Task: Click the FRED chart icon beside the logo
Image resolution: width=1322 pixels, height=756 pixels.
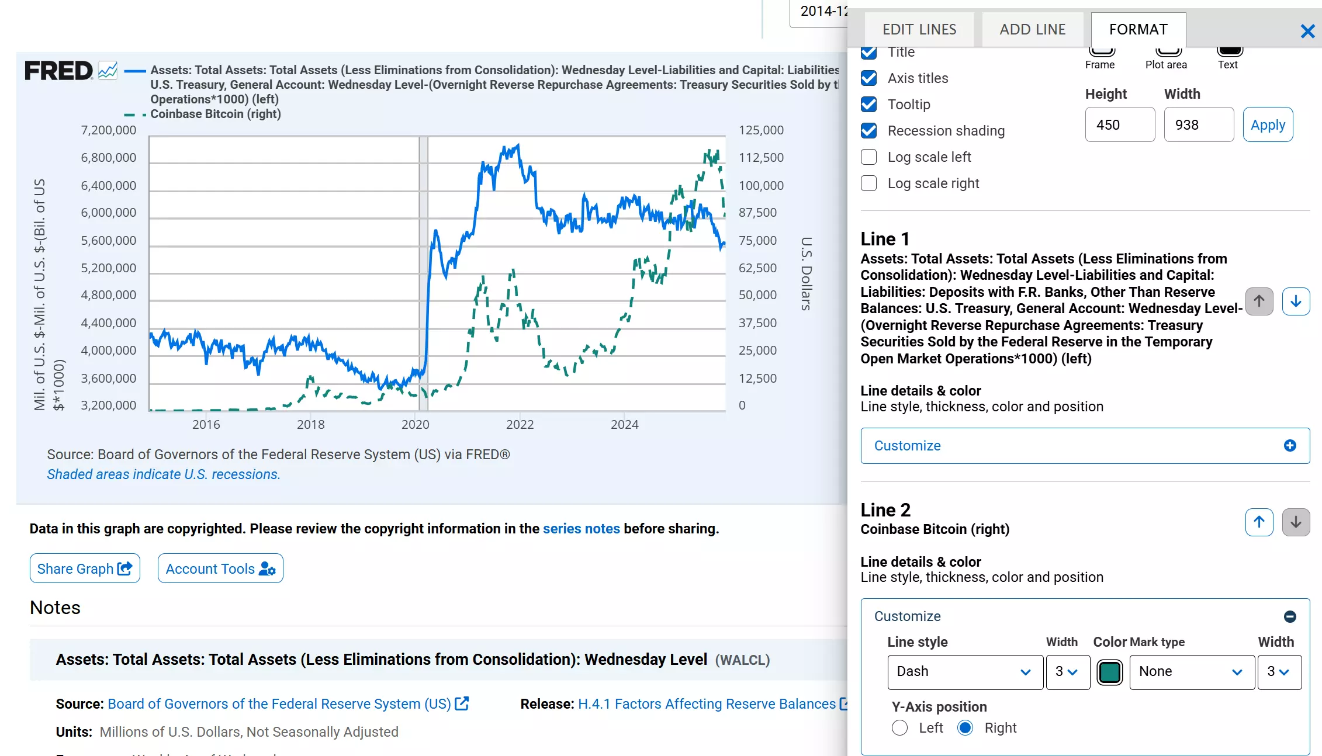Action: tap(108, 71)
